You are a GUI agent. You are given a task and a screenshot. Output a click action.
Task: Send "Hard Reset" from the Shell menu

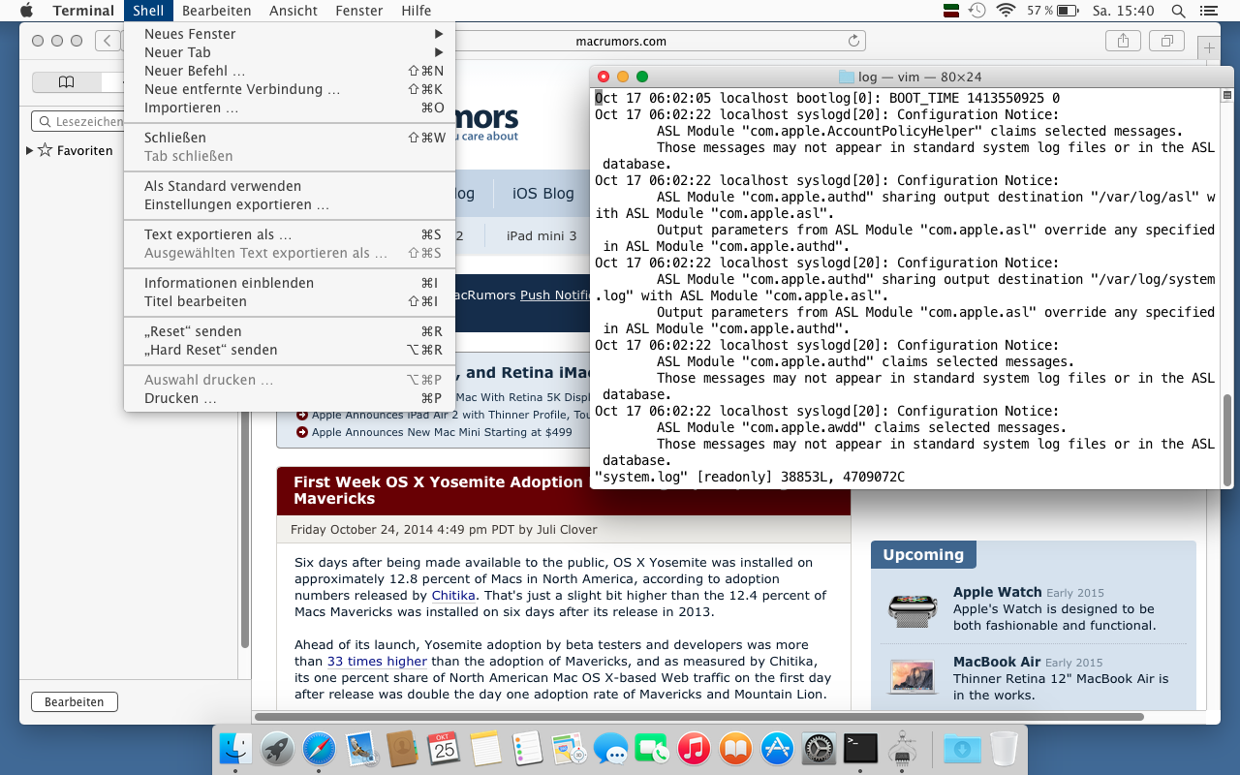(x=291, y=350)
